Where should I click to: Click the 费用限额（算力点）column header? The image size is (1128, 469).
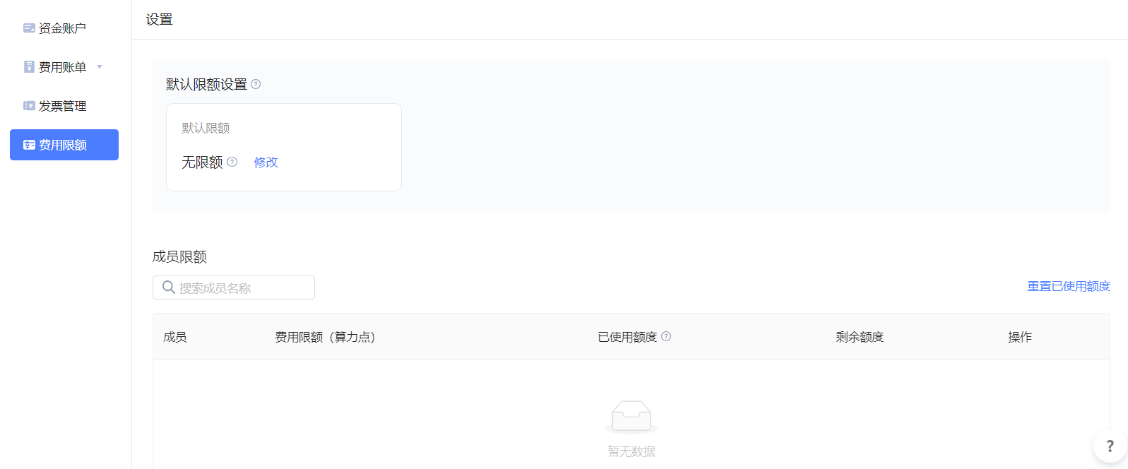click(325, 337)
